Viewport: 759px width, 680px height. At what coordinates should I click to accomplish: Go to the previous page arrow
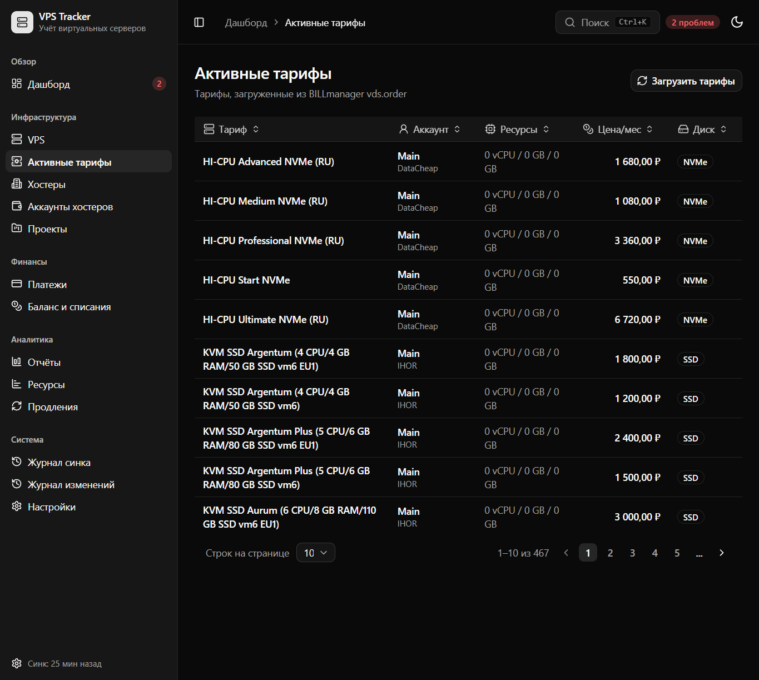[x=566, y=553]
